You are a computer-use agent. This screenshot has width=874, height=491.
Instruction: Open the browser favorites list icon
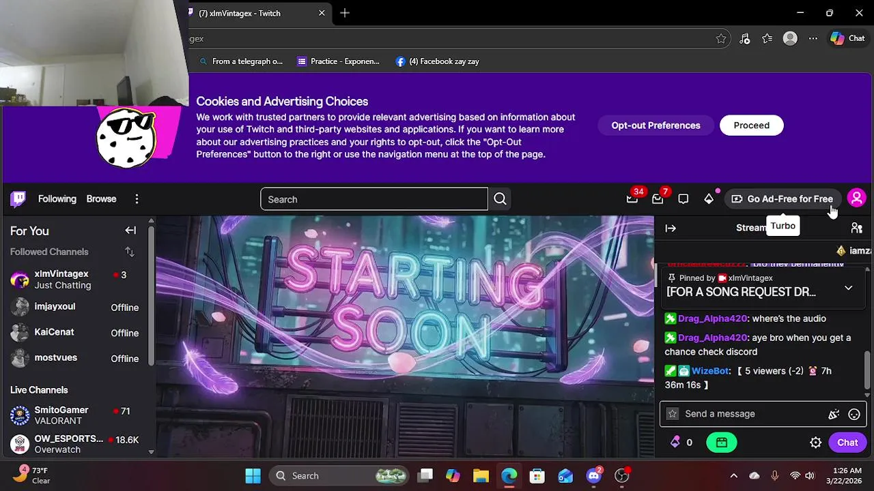coord(767,39)
